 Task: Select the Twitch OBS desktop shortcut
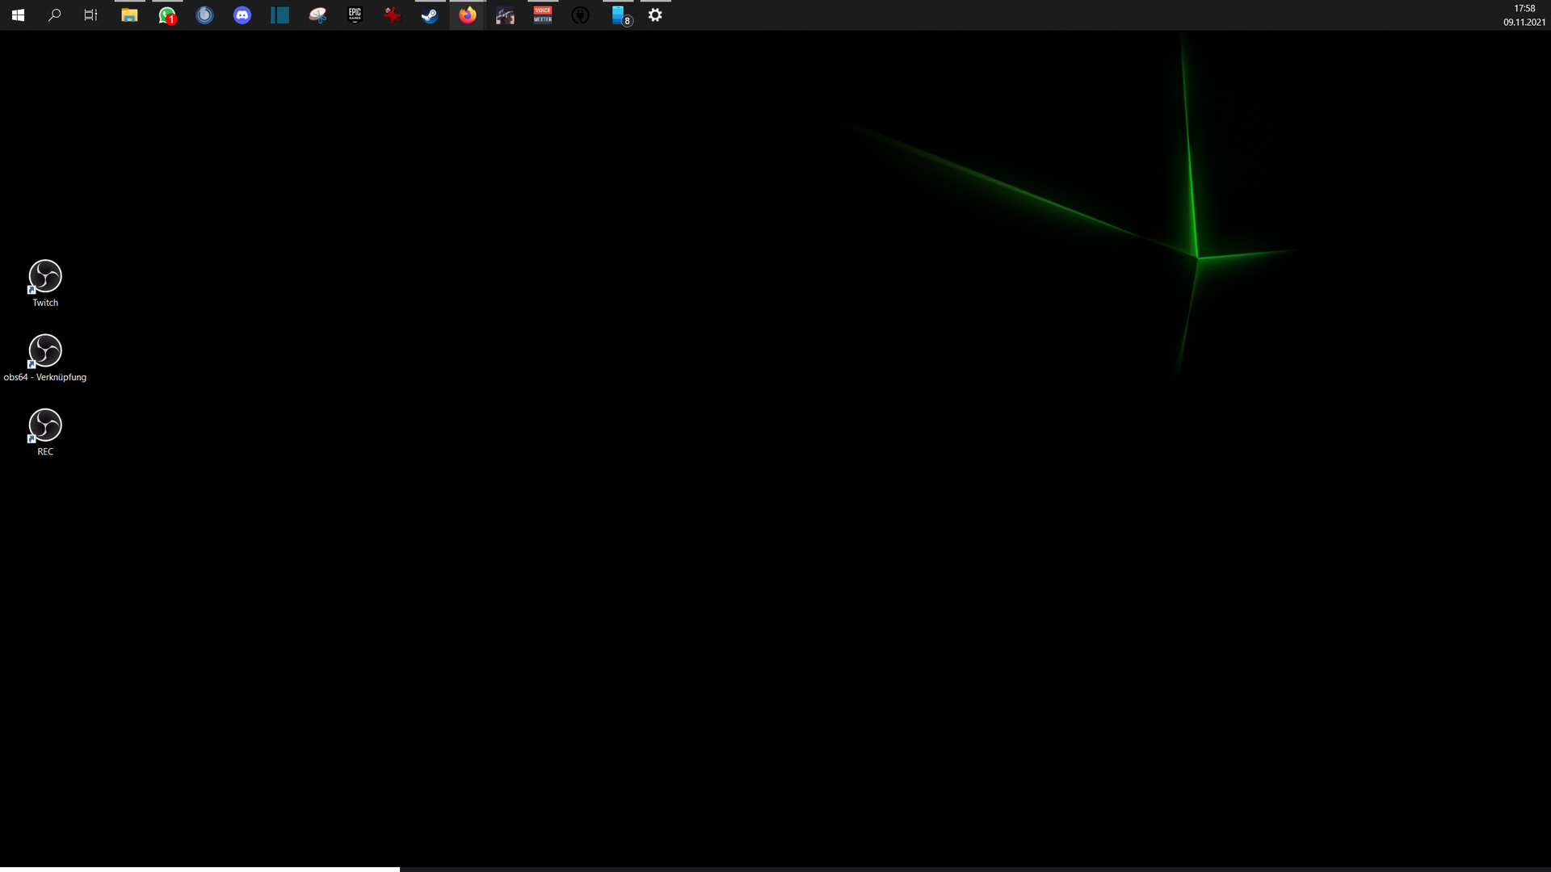click(45, 277)
